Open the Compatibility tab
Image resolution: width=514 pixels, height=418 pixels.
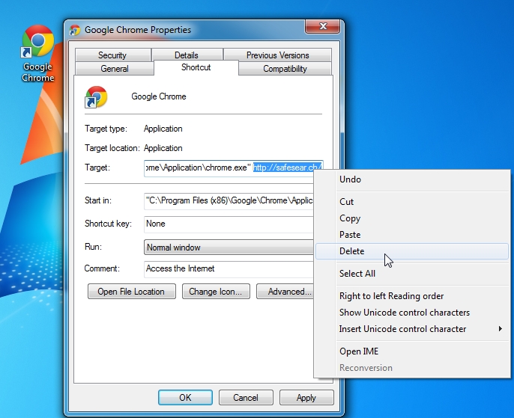click(x=285, y=69)
